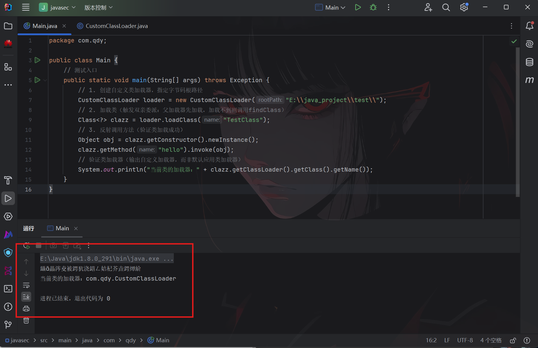The image size is (538, 348).
Task: Close the Main run tab
Action: (x=76, y=228)
